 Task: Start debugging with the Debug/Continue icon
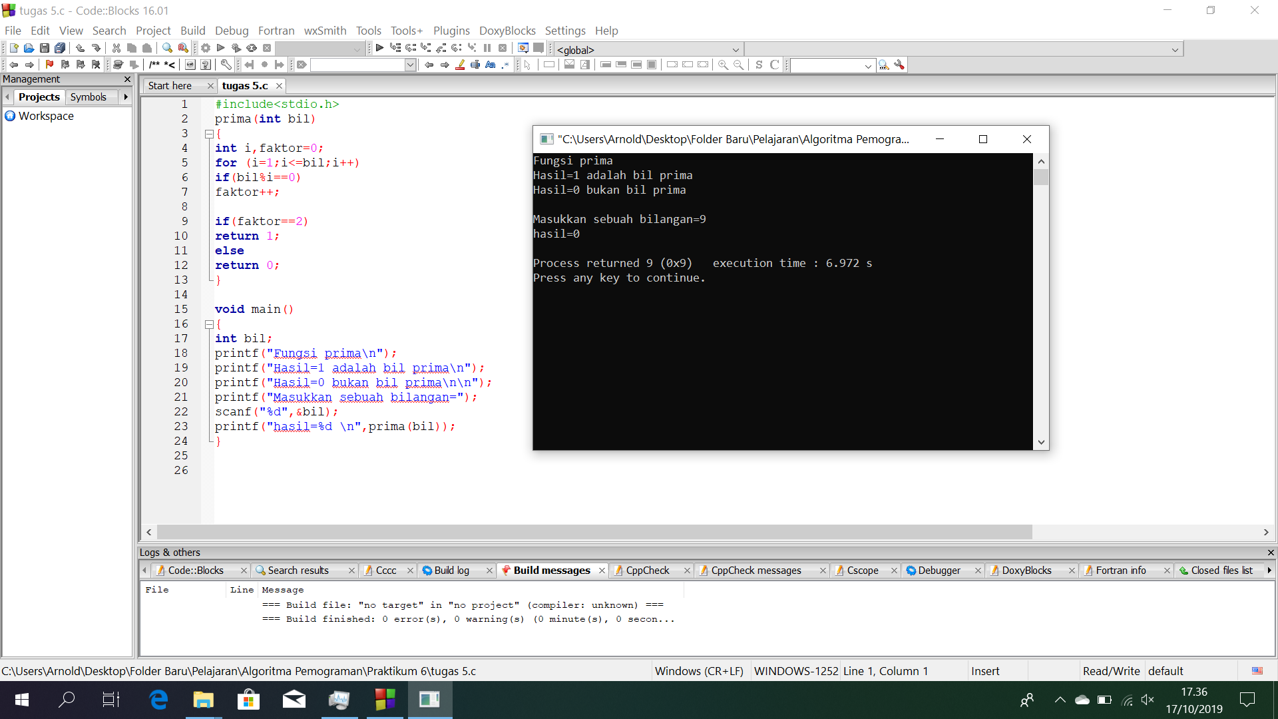pyautogui.click(x=379, y=48)
